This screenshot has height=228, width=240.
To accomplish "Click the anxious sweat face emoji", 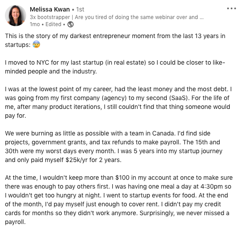I will tap(36, 44).
